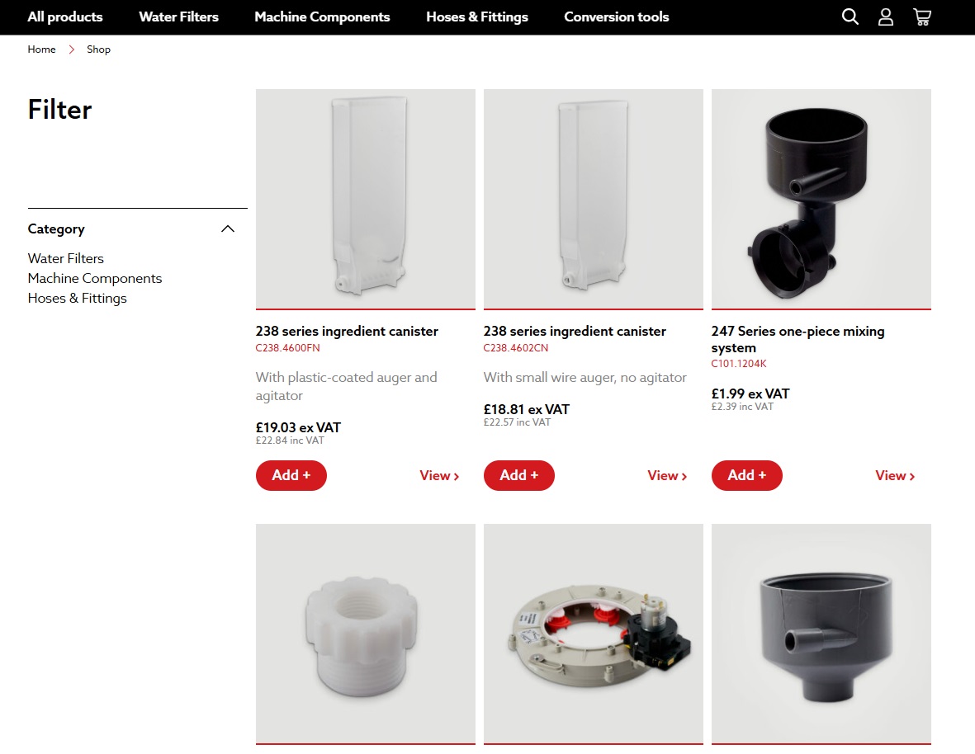Filter by Machine Components category
Viewport: 975px width, 754px height.
(94, 278)
